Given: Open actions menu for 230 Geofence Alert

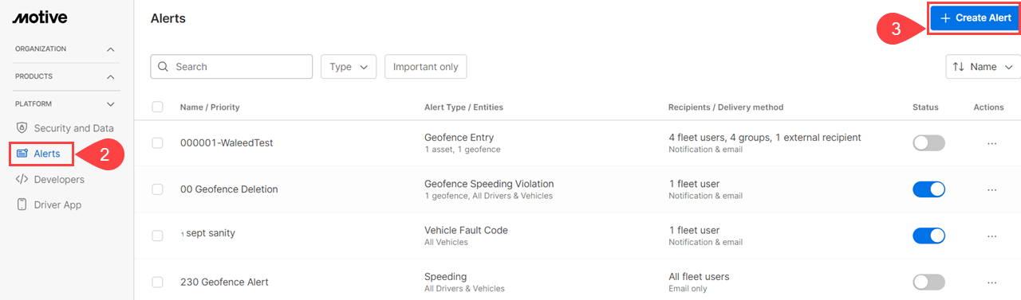Looking at the screenshot, I should tap(992, 282).
